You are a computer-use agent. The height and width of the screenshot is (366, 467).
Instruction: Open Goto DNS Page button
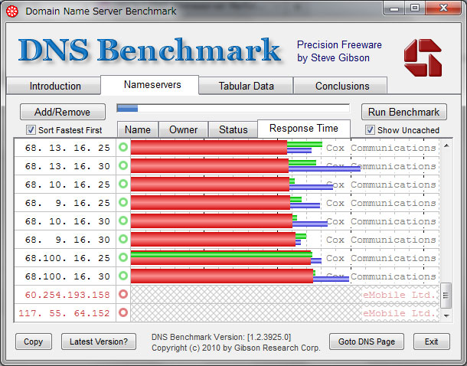[x=367, y=341]
